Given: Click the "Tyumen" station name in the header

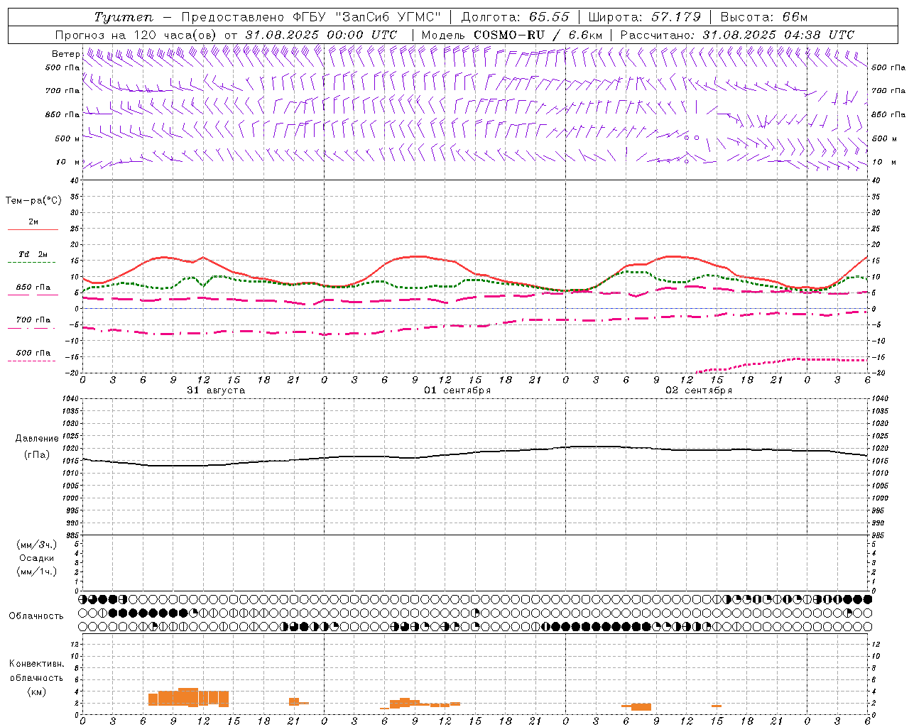Looking at the screenshot, I should [x=123, y=17].
